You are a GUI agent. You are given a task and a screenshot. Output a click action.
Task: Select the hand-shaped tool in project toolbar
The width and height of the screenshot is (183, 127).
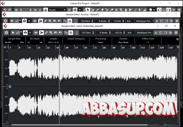tap(126, 10)
